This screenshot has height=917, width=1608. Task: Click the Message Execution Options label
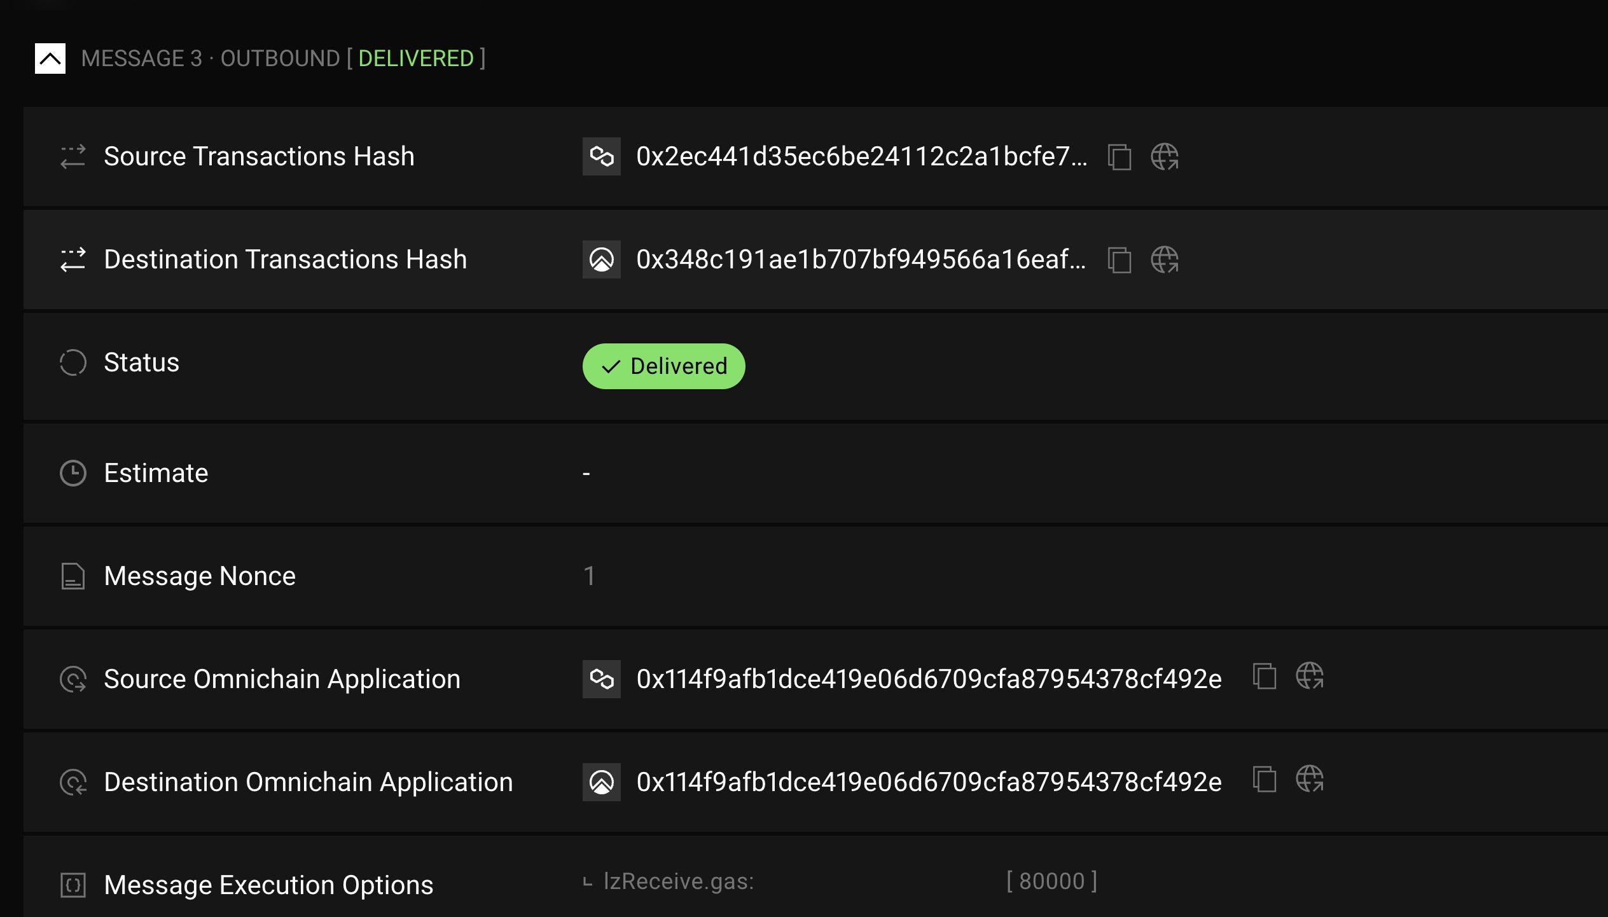(269, 885)
